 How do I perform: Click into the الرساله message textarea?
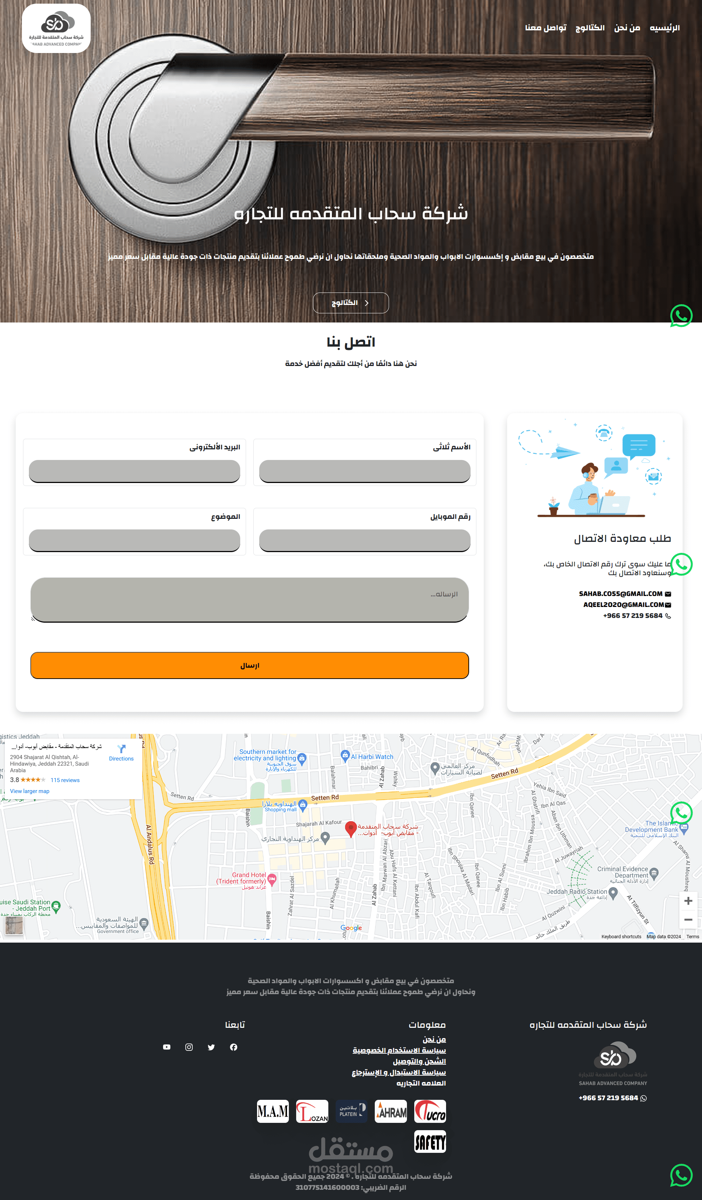point(250,600)
